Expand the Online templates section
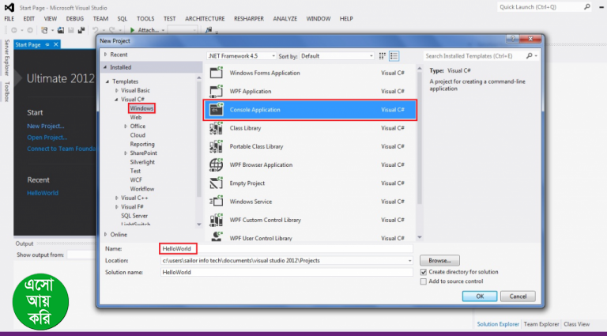This screenshot has height=336, width=607. (x=106, y=234)
